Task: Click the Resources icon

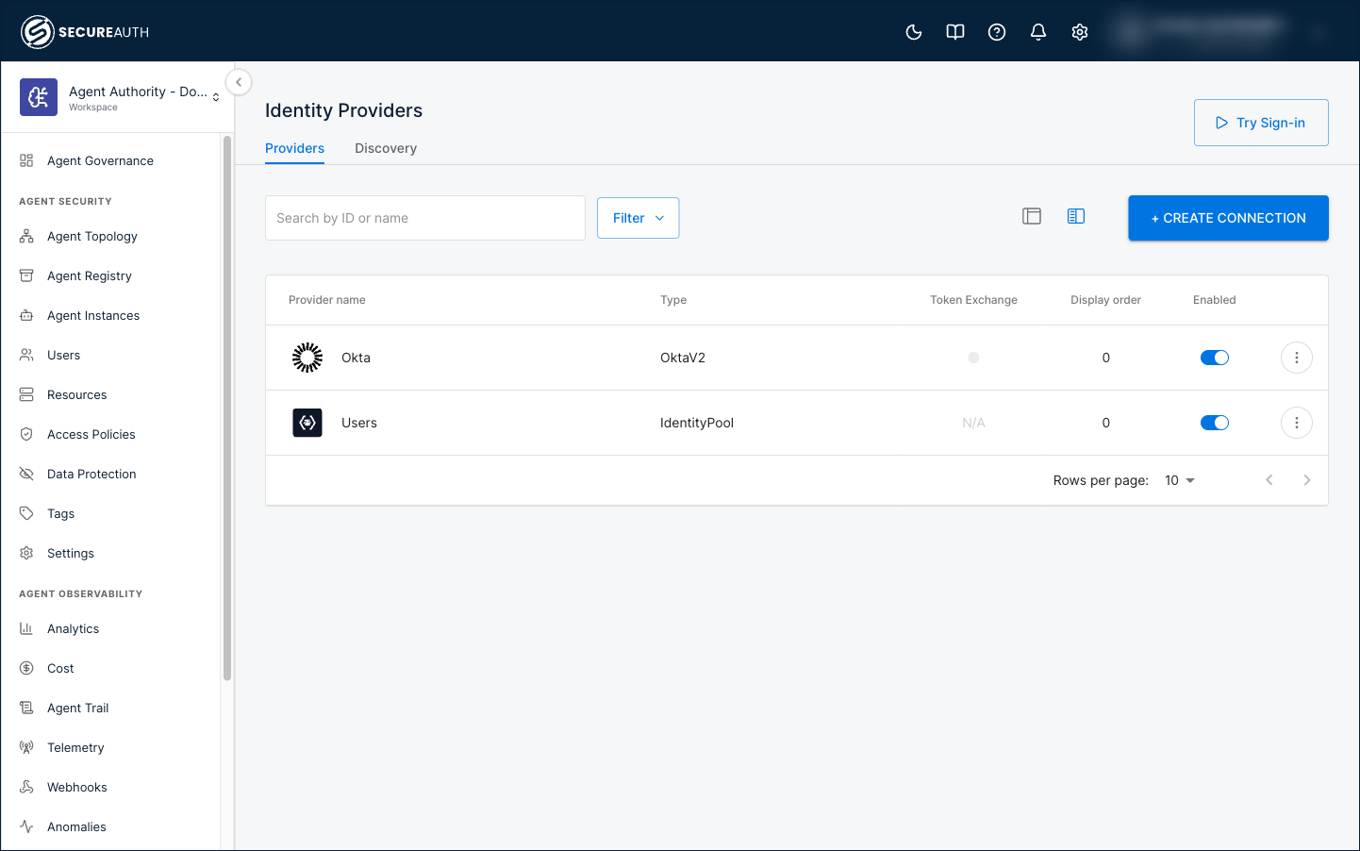Action: point(26,394)
